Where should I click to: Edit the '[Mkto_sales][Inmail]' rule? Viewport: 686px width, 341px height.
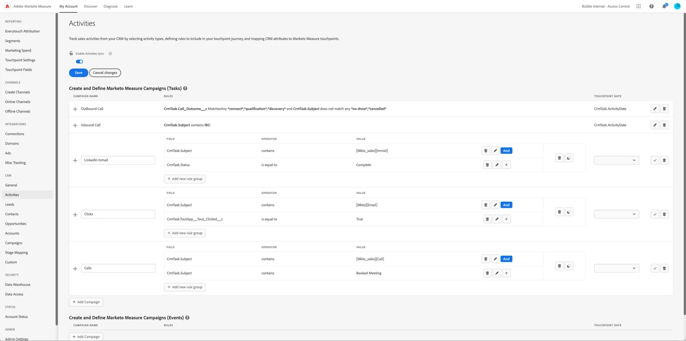pyautogui.click(x=495, y=151)
